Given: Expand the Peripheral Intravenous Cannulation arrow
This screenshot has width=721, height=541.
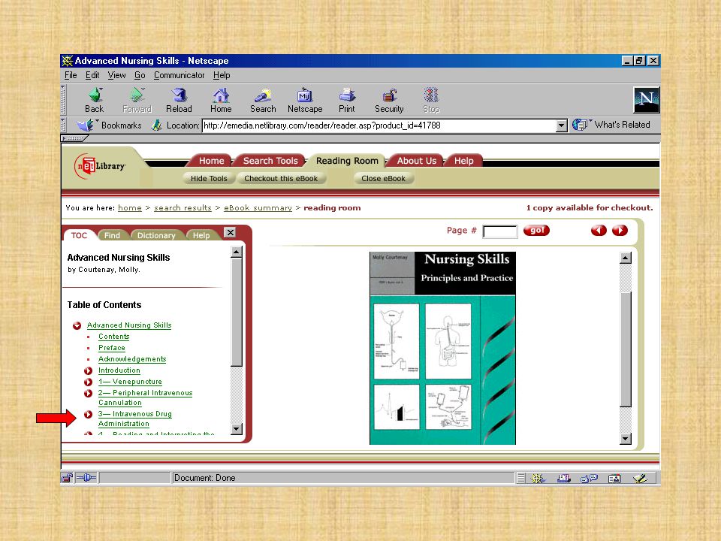Looking at the screenshot, I should point(89,393).
